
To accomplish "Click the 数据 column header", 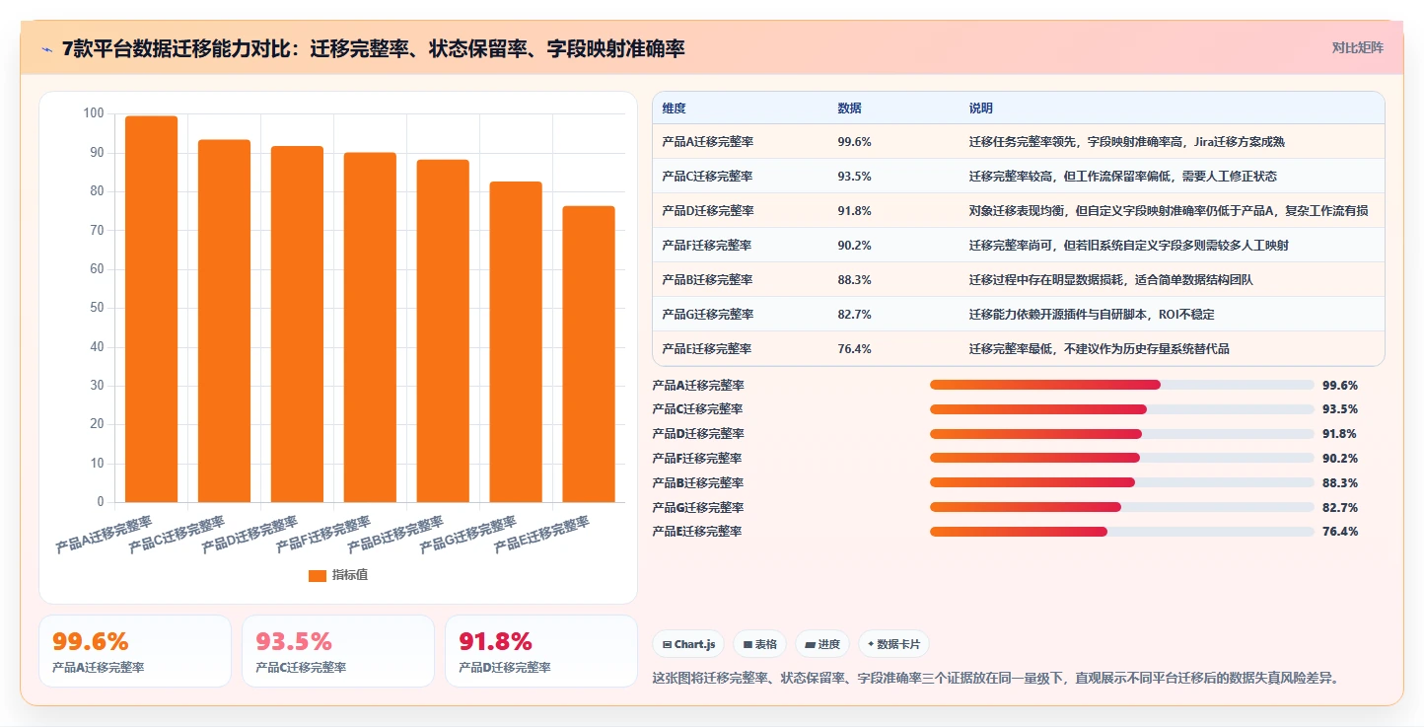I will pyautogui.click(x=849, y=108).
